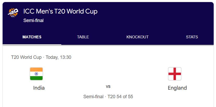Click the middle dot separator in the match date line

tap(44, 57)
